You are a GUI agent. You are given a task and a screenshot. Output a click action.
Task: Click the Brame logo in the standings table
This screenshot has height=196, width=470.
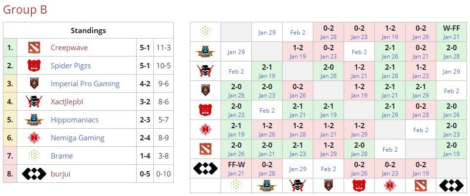[34, 156]
